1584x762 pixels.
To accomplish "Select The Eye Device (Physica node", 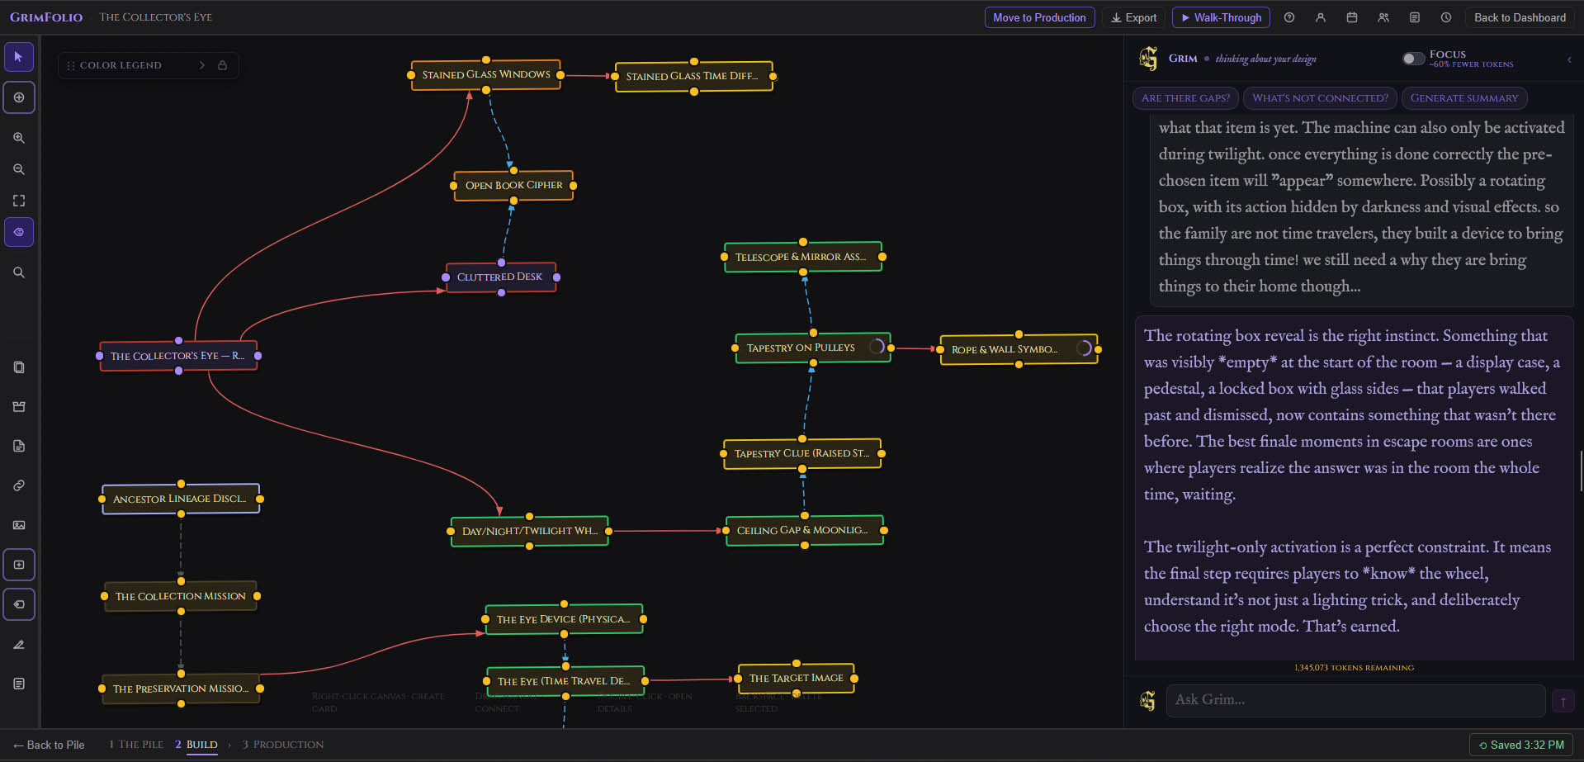I will [564, 619].
